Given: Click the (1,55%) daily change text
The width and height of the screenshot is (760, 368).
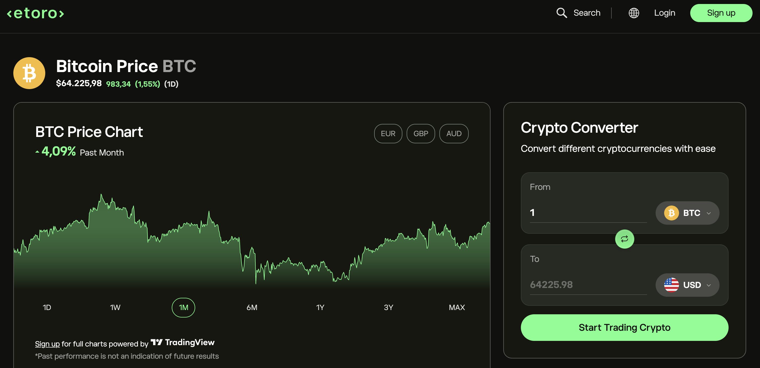Looking at the screenshot, I should point(147,84).
